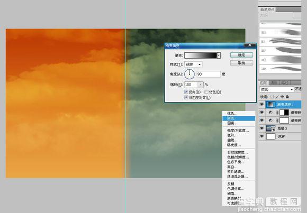The height and width of the screenshot is (213, 307).
Task: Enable the 仿色(D) dither checkbox
Action: [x=206, y=92]
